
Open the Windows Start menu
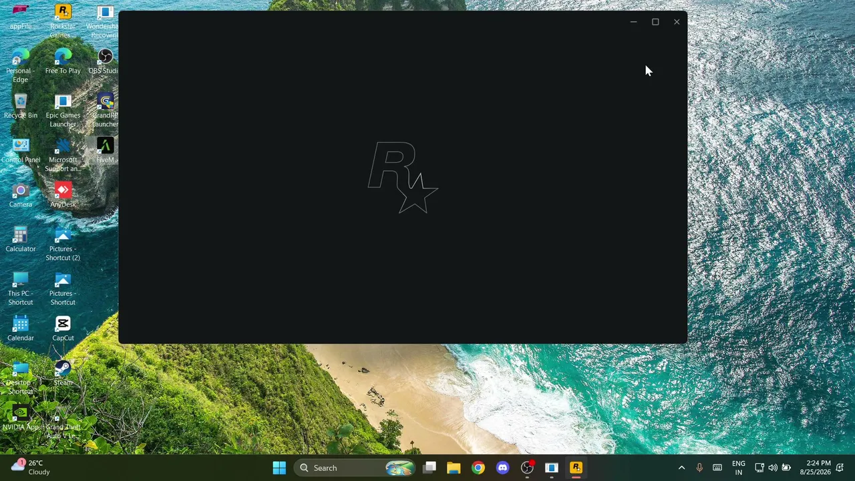(x=279, y=468)
